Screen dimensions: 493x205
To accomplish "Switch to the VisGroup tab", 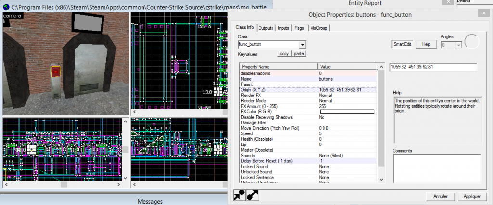I will pyautogui.click(x=319, y=28).
